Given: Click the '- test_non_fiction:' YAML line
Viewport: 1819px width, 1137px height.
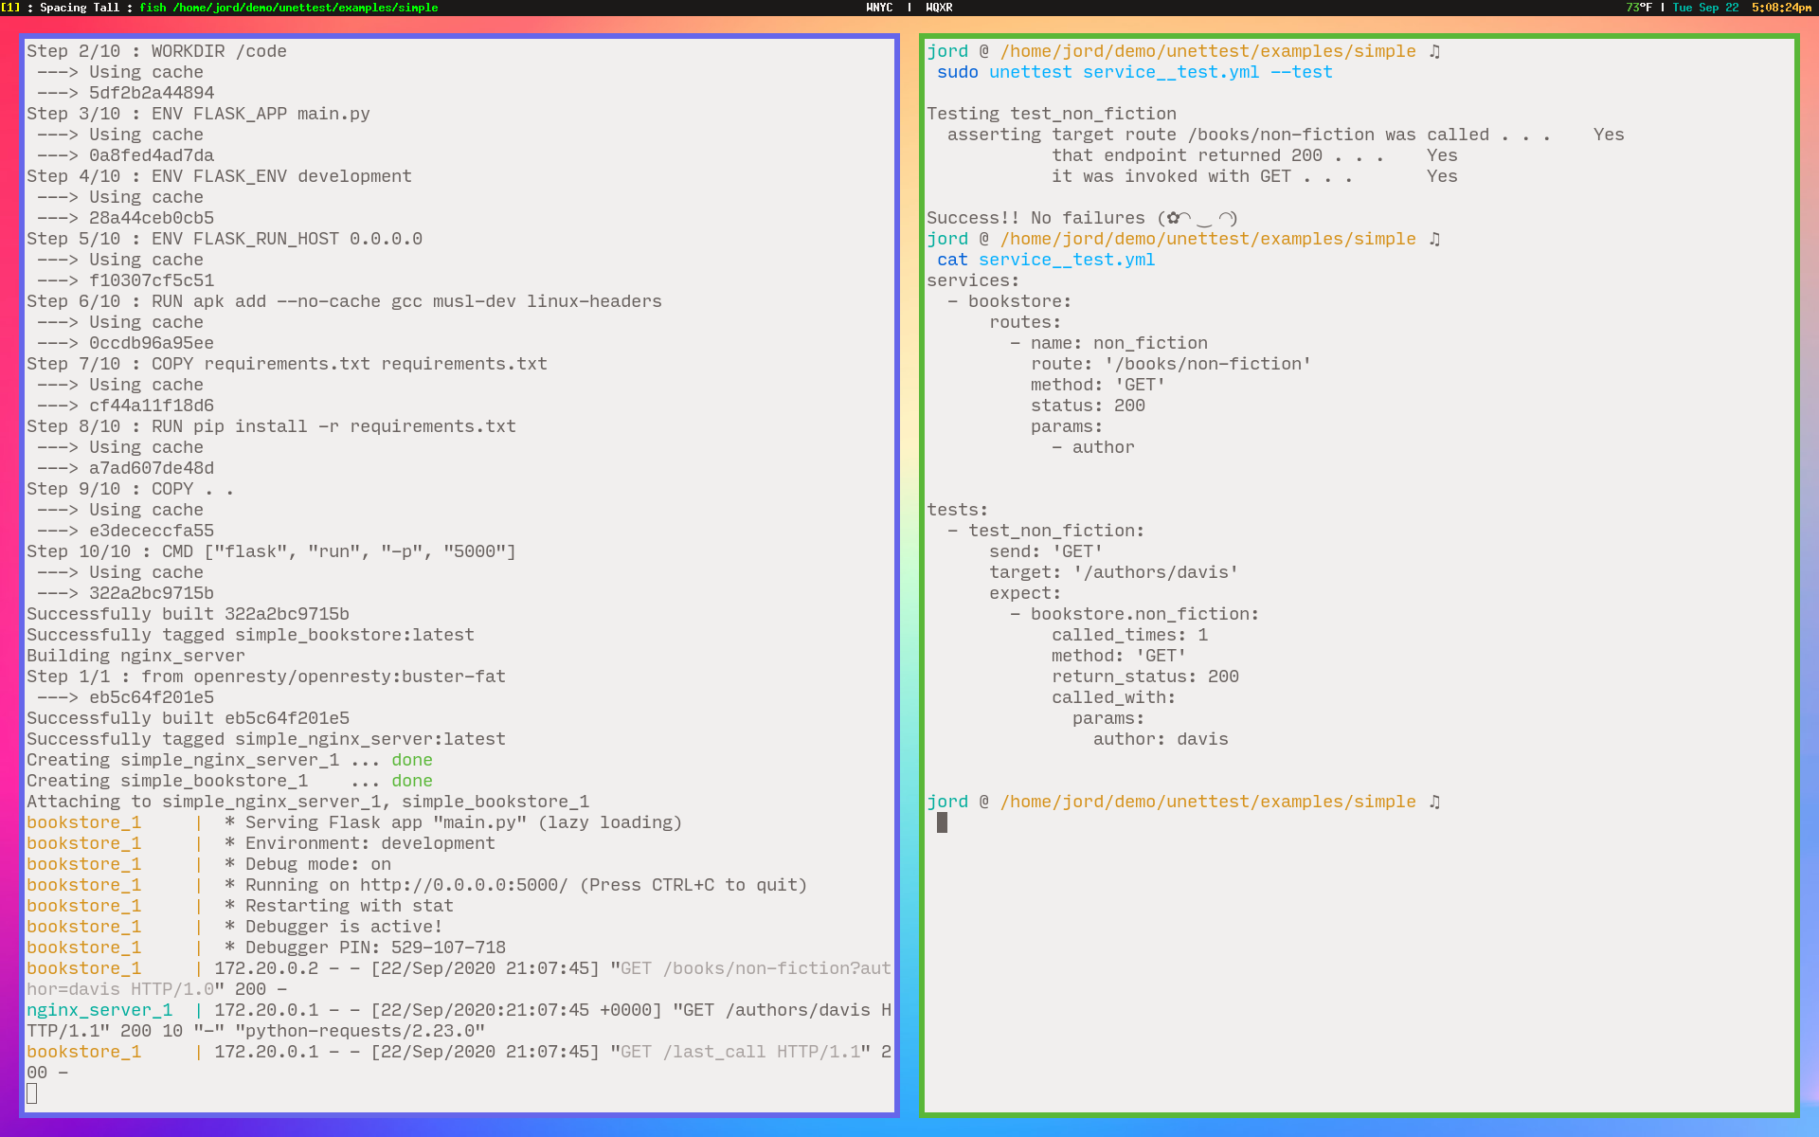Looking at the screenshot, I should [1046, 531].
